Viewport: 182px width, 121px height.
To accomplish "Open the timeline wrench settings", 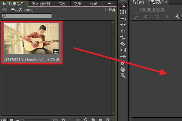I will tap(177, 17).
